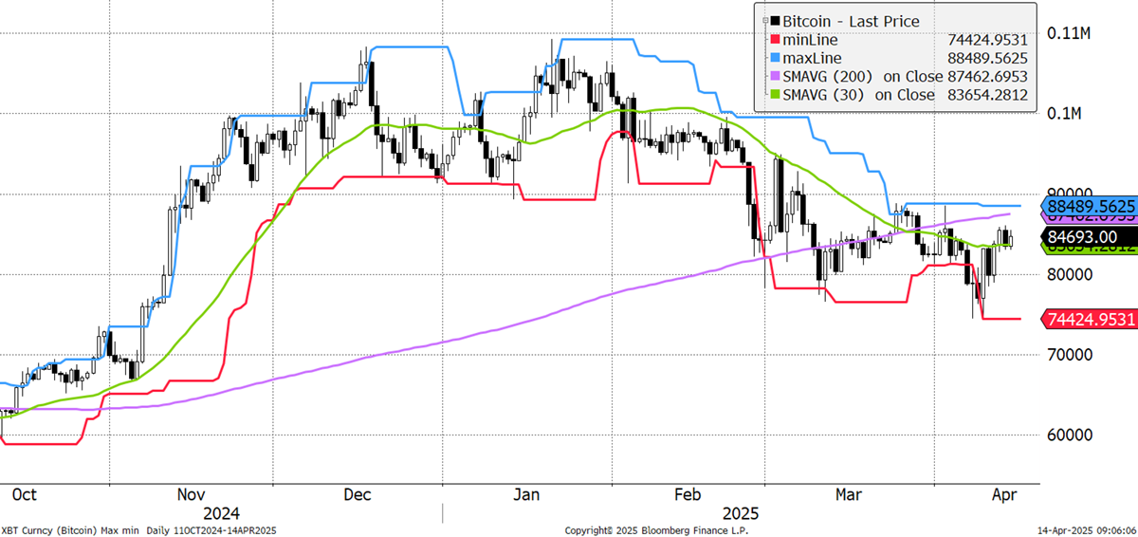Click the red minLine color swatch
The width and height of the screenshot is (1138, 537).
[x=777, y=40]
